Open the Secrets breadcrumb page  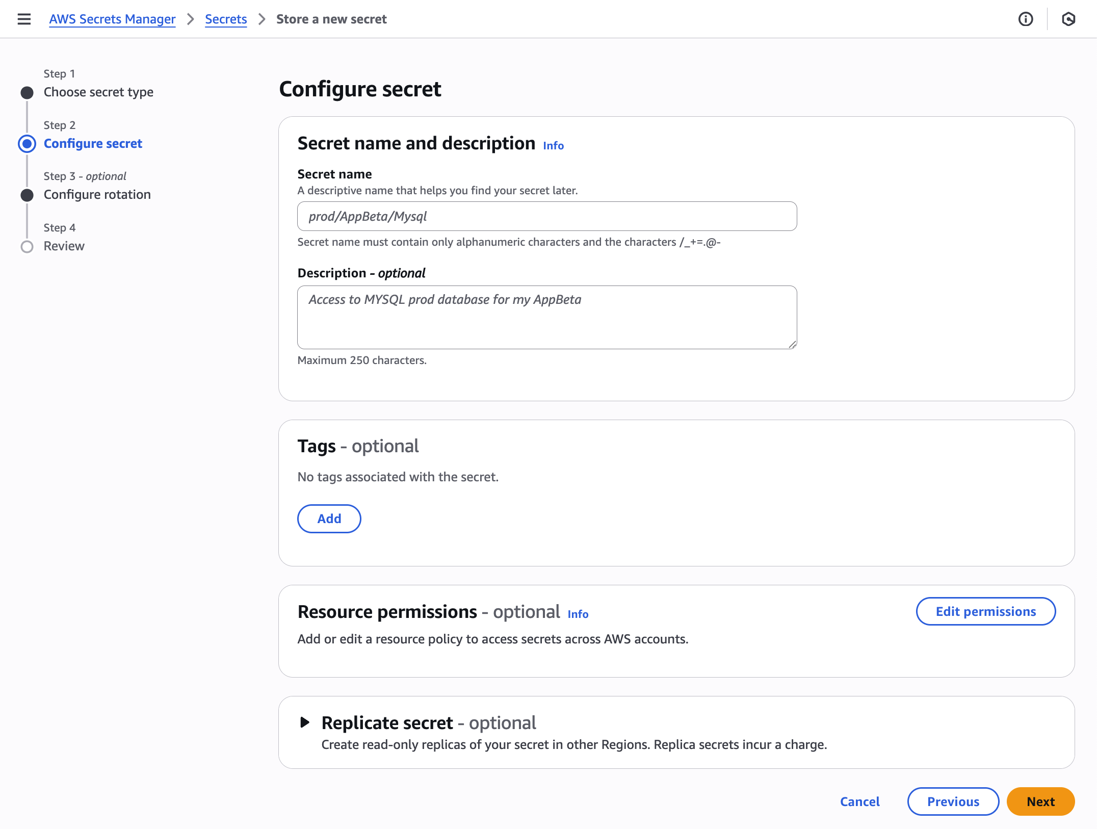point(226,19)
